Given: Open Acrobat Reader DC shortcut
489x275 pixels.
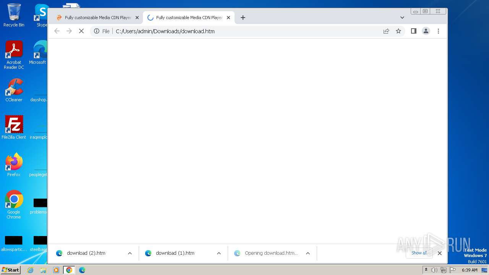Looking at the screenshot, I should pyautogui.click(x=14, y=55).
